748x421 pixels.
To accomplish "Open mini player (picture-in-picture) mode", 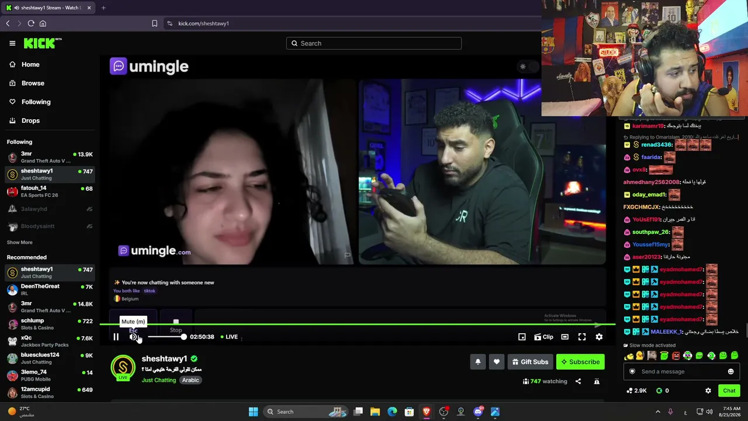I will pyautogui.click(x=522, y=337).
